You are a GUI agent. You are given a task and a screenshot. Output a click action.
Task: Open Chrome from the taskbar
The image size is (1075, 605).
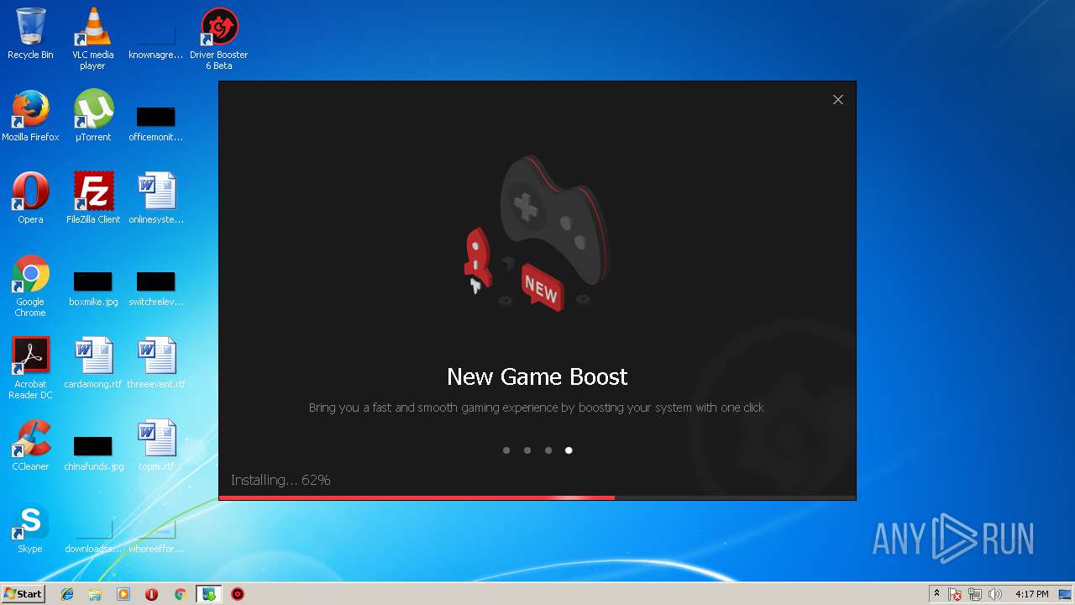coord(180,594)
